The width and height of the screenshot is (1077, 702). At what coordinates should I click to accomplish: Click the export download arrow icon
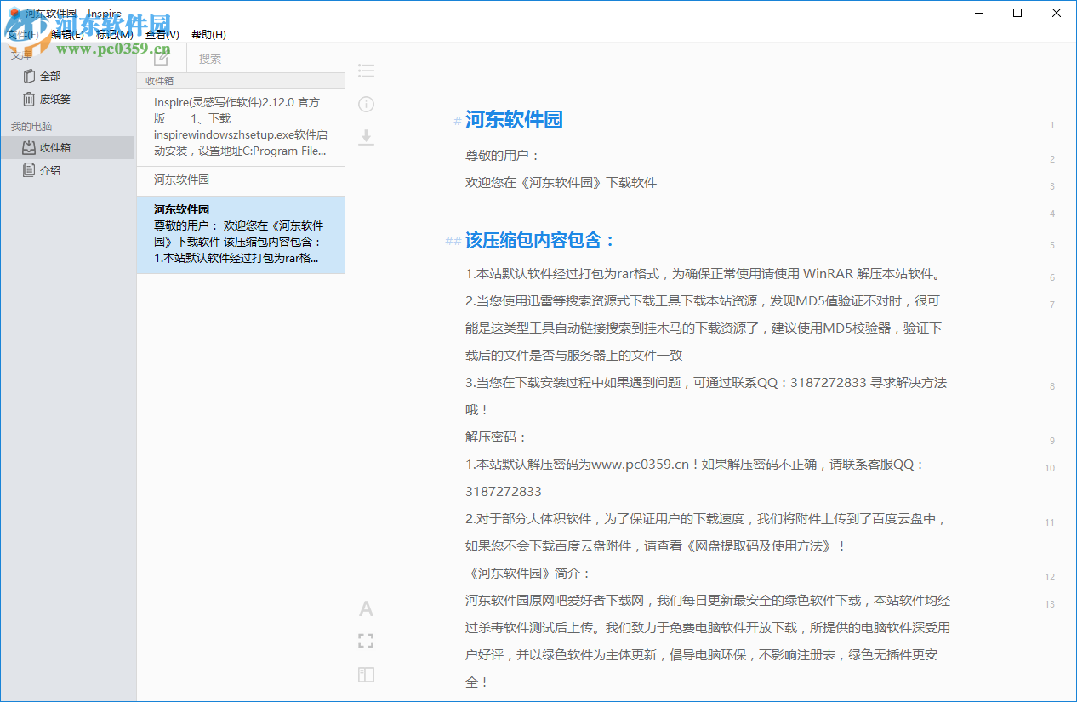coord(366,137)
